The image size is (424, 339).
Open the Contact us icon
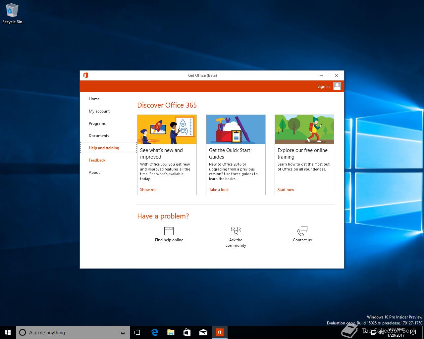pos(302,231)
